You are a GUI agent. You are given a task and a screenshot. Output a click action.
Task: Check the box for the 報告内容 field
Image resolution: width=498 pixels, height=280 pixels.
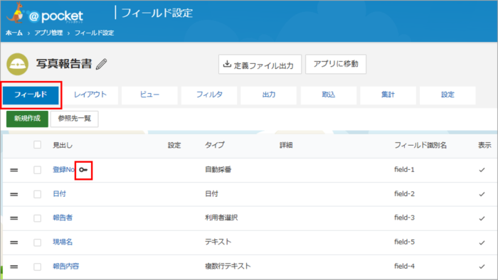(x=38, y=266)
